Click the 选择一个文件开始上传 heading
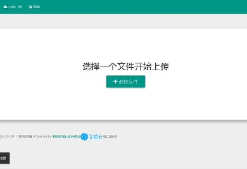 125,67
